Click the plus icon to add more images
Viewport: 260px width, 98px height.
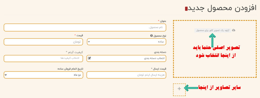[x=179, y=89]
